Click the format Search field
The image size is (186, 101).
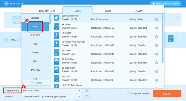click(36, 83)
